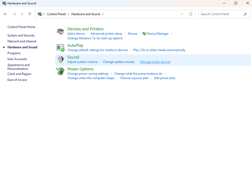
Task: Expand chevron after Control Panel breadcrumb
Action: click(68, 14)
